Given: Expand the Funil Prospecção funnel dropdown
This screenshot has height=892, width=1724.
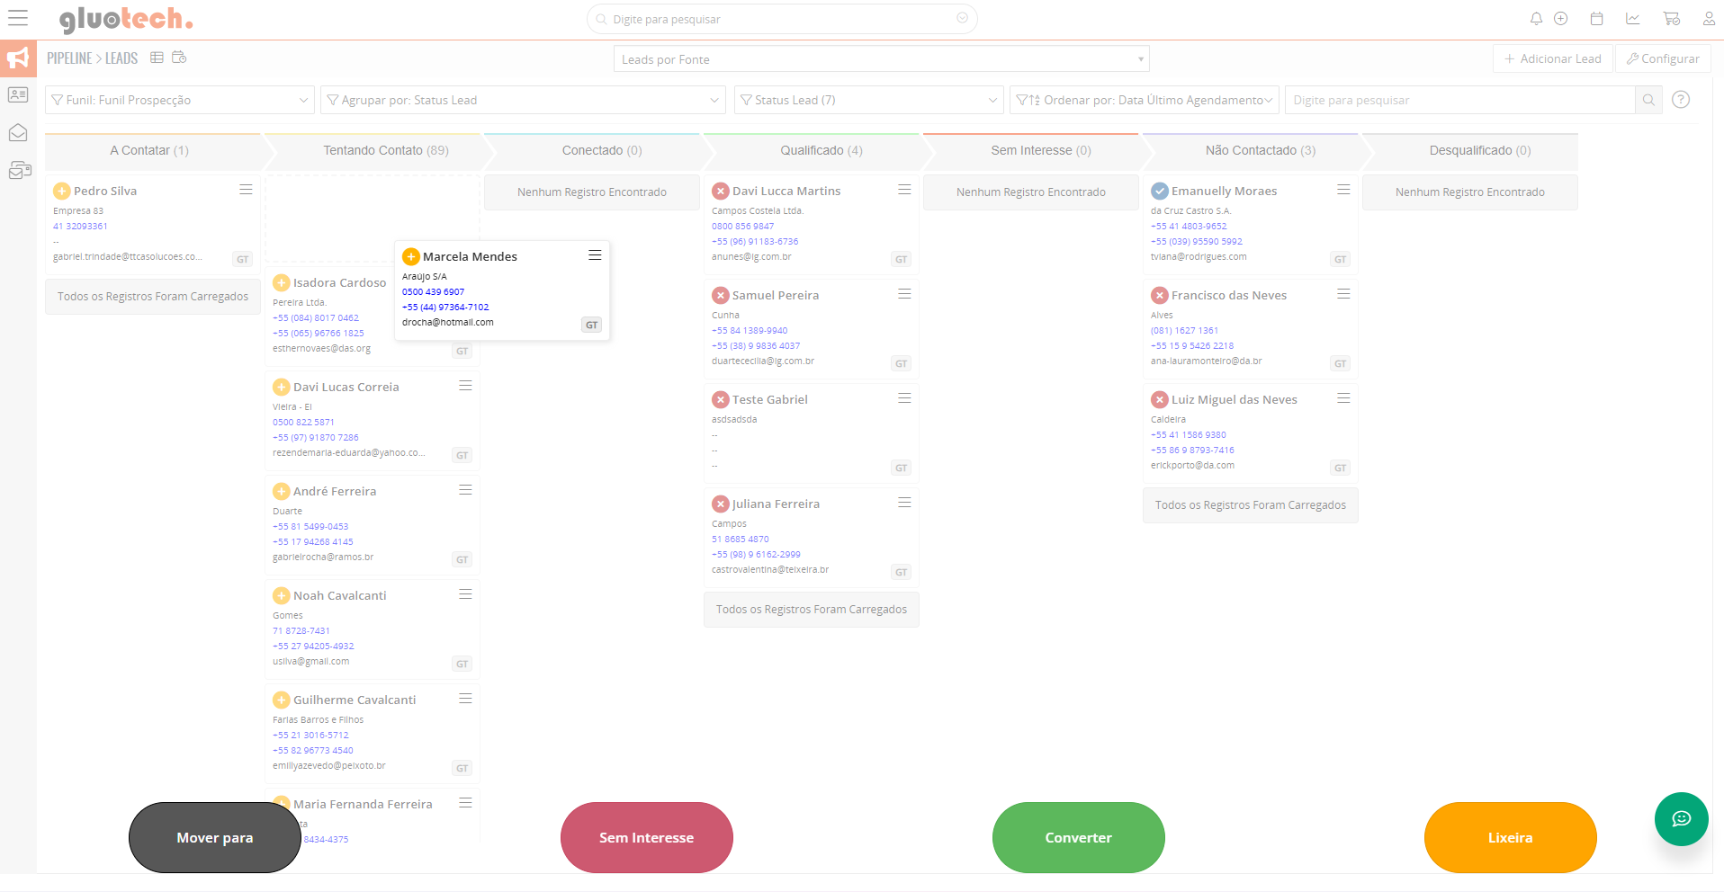Looking at the screenshot, I should (179, 100).
